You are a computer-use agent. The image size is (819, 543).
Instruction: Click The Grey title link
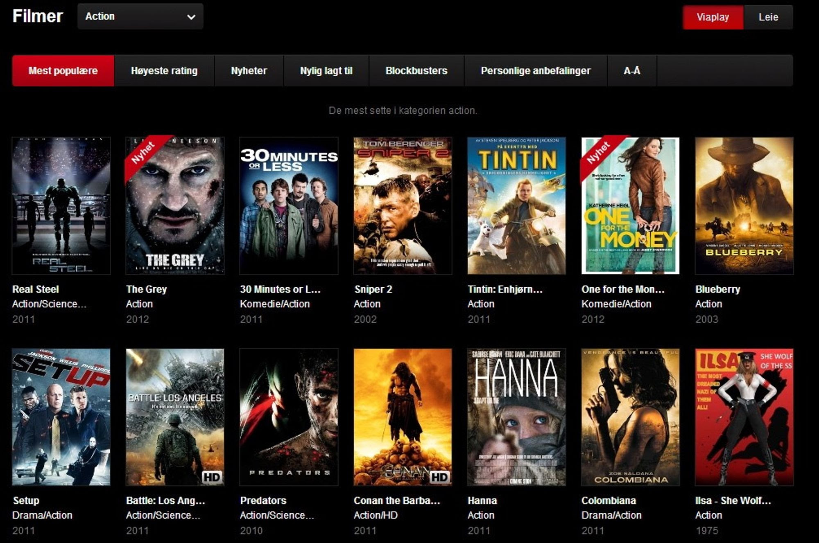coord(147,289)
